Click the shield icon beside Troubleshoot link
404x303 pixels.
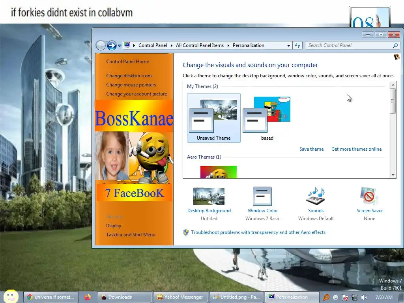(185, 232)
